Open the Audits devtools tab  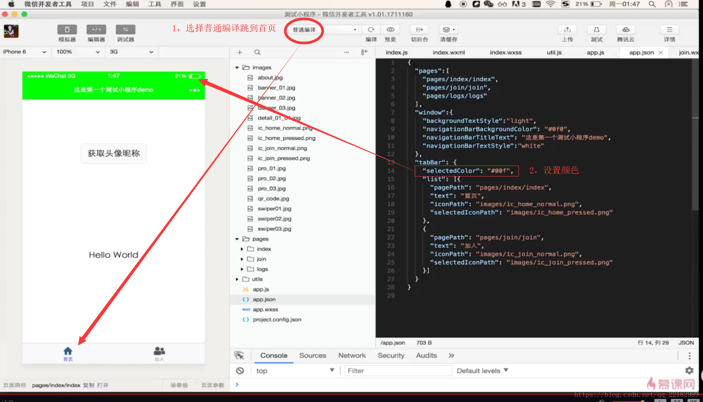pyautogui.click(x=426, y=355)
